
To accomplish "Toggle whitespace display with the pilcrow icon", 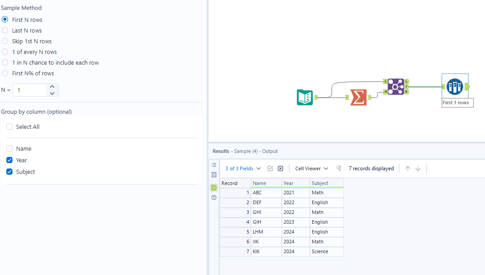I will [x=339, y=168].
